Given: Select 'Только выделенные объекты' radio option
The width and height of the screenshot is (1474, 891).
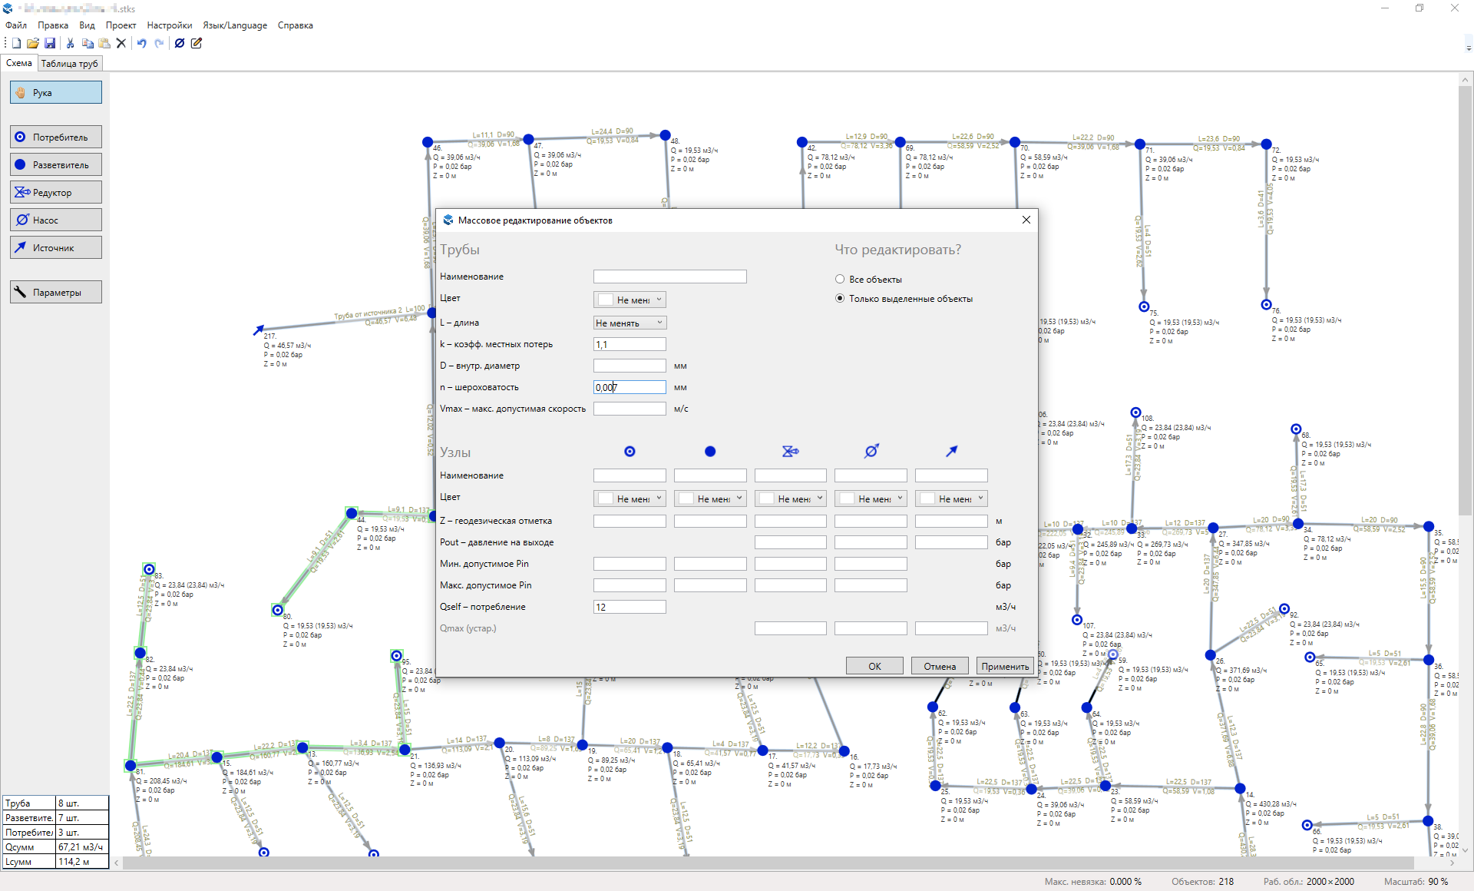Looking at the screenshot, I should (840, 299).
